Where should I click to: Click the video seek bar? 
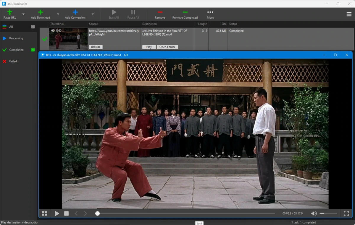tap(185, 213)
